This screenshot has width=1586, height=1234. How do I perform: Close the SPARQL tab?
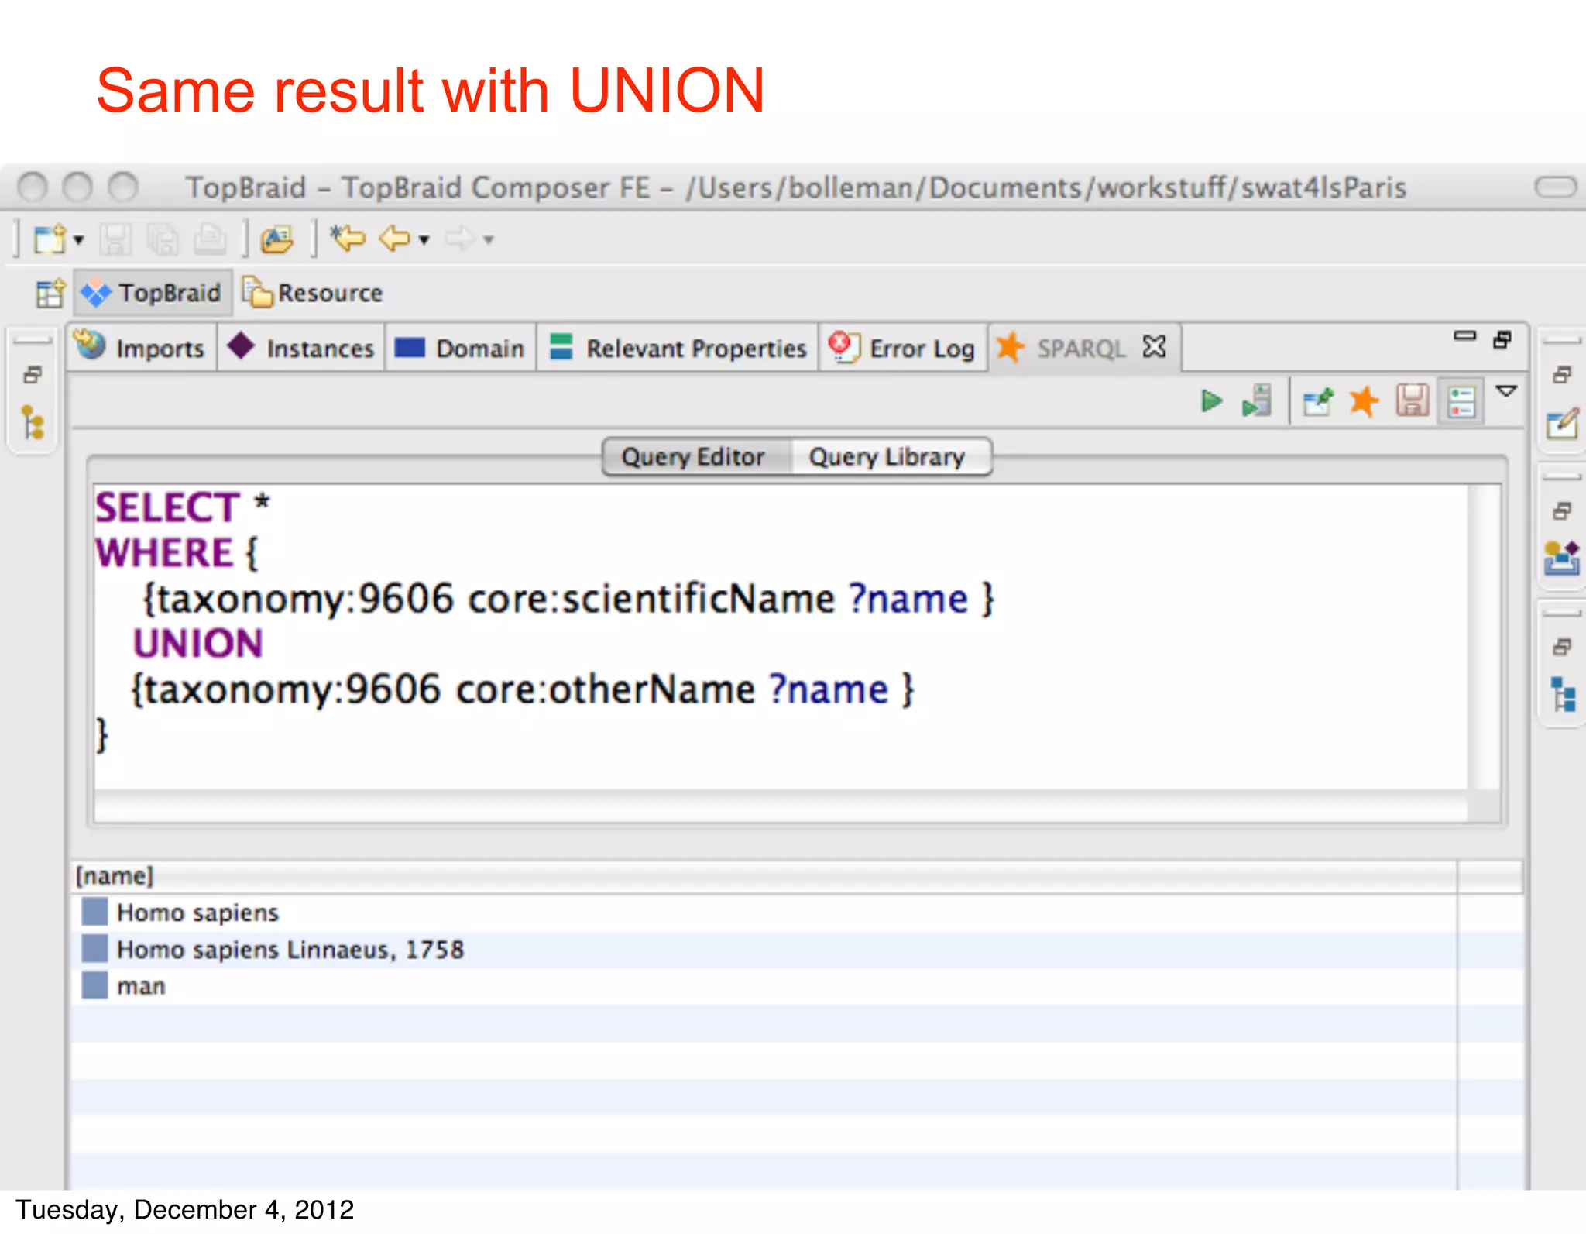(x=1154, y=346)
